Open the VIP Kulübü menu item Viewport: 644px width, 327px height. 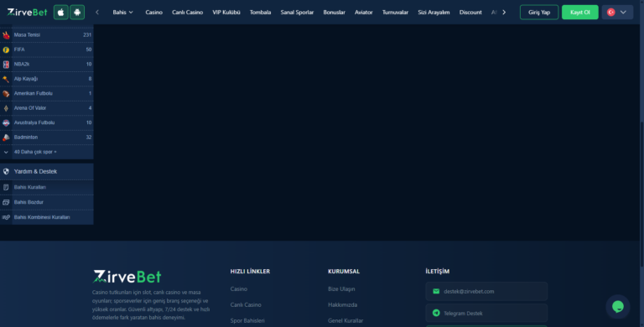(226, 13)
